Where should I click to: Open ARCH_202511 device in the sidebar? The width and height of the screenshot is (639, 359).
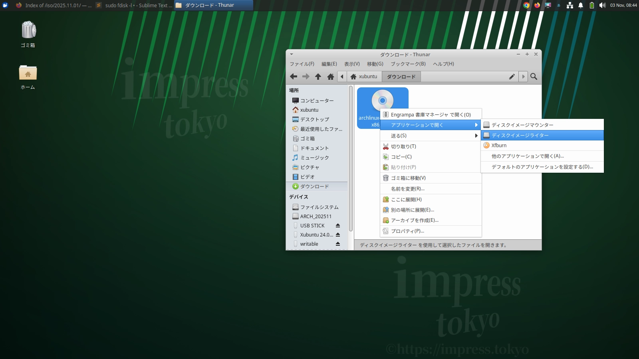317,217
